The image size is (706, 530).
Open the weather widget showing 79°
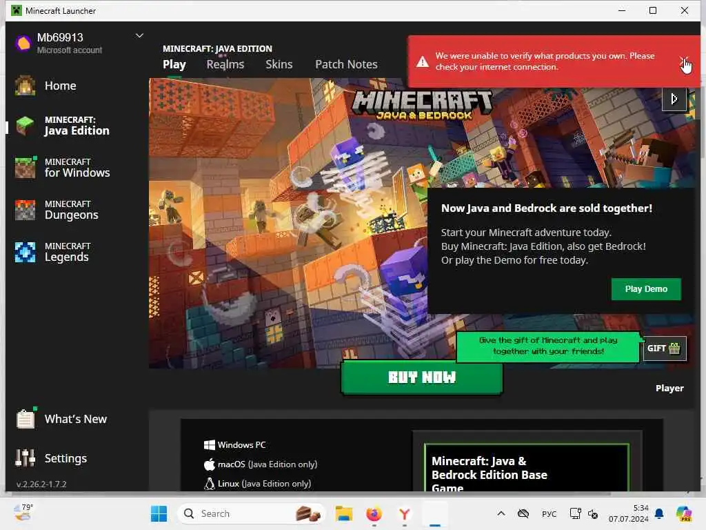click(x=23, y=513)
